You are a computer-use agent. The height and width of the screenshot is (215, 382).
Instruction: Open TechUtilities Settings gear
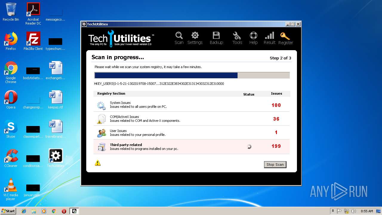click(x=195, y=38)
